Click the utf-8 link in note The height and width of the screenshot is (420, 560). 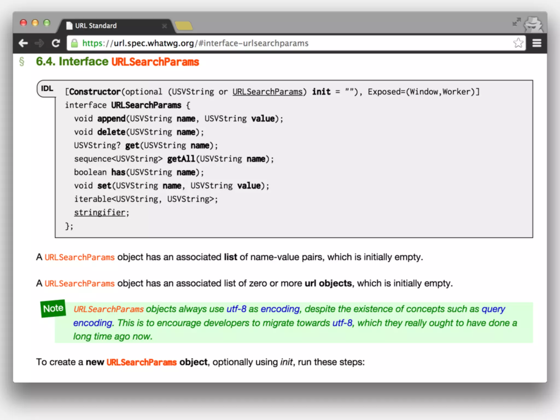(x=236, y=309)
